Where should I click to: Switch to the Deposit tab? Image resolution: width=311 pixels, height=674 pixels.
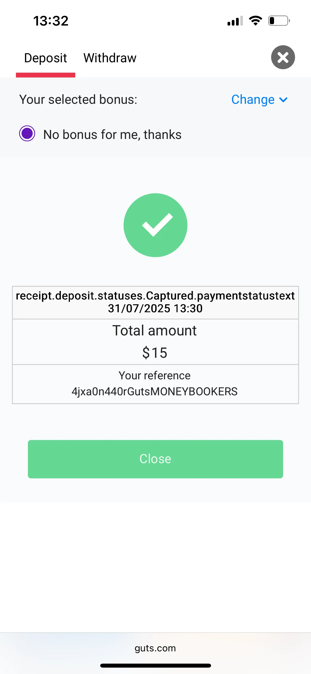pos(45,58)
